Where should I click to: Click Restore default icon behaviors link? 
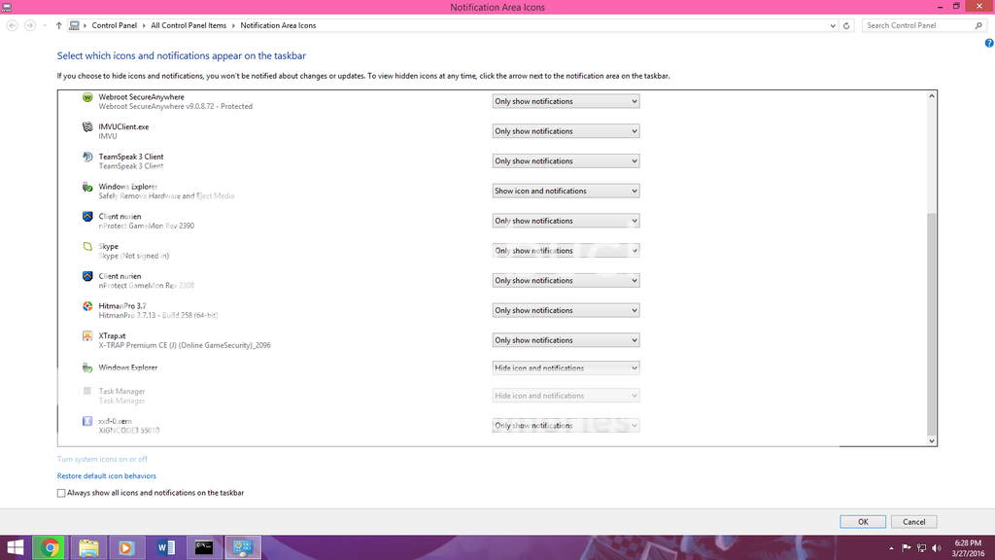pyautogui.click(x=106, y=475)
